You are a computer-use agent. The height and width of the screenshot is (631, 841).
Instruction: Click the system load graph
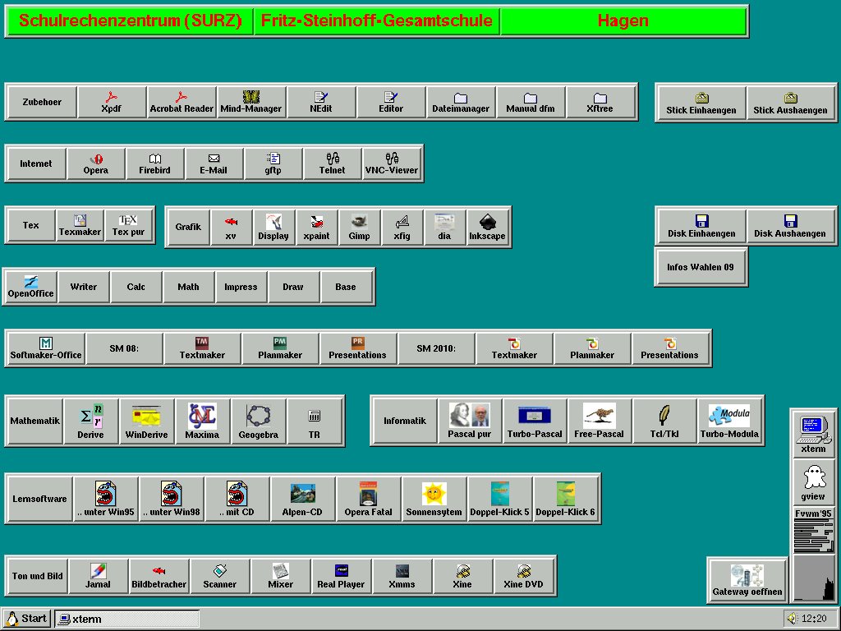click(x=814, y=578)
